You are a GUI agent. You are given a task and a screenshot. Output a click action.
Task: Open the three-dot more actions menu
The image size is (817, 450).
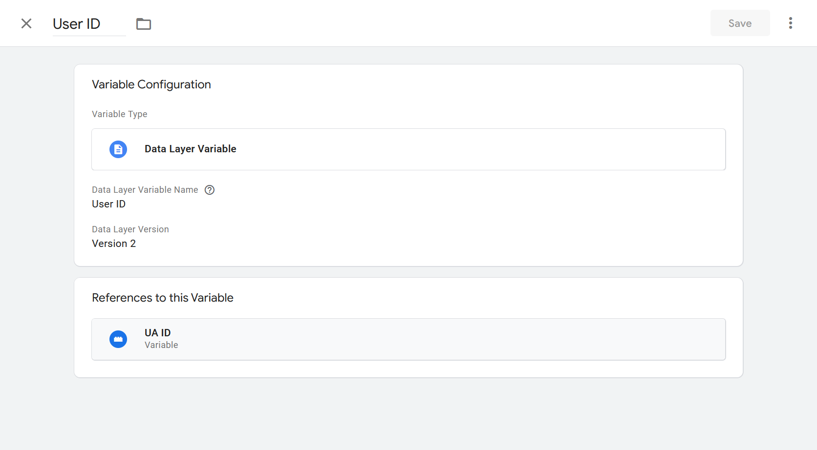point(790,23)
